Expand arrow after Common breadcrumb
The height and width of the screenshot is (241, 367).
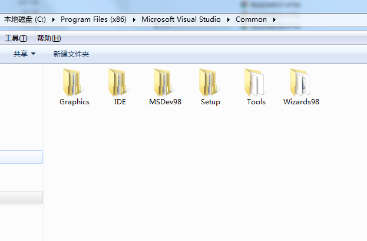(275, 19)
